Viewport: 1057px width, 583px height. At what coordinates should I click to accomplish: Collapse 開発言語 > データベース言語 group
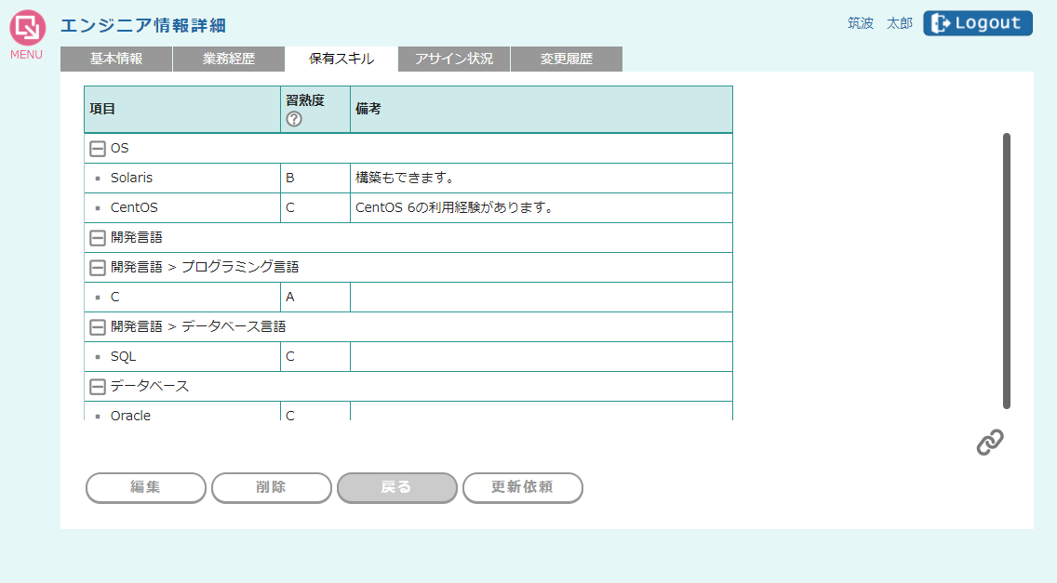pyautogui.click(x=98, y=327)
